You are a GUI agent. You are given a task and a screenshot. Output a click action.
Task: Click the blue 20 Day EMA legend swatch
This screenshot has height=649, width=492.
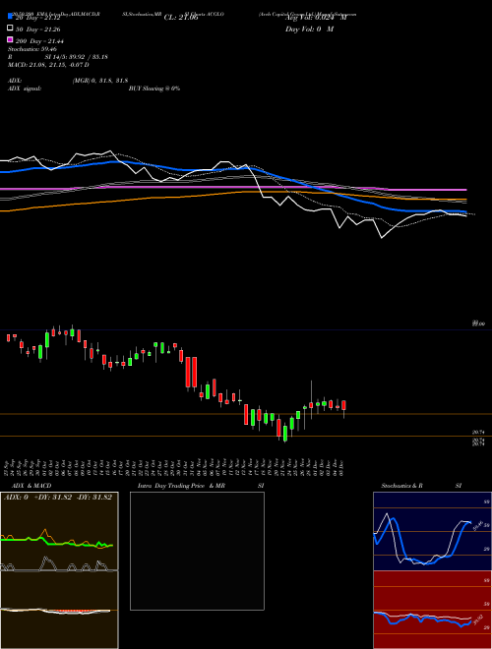pos(11,16)
